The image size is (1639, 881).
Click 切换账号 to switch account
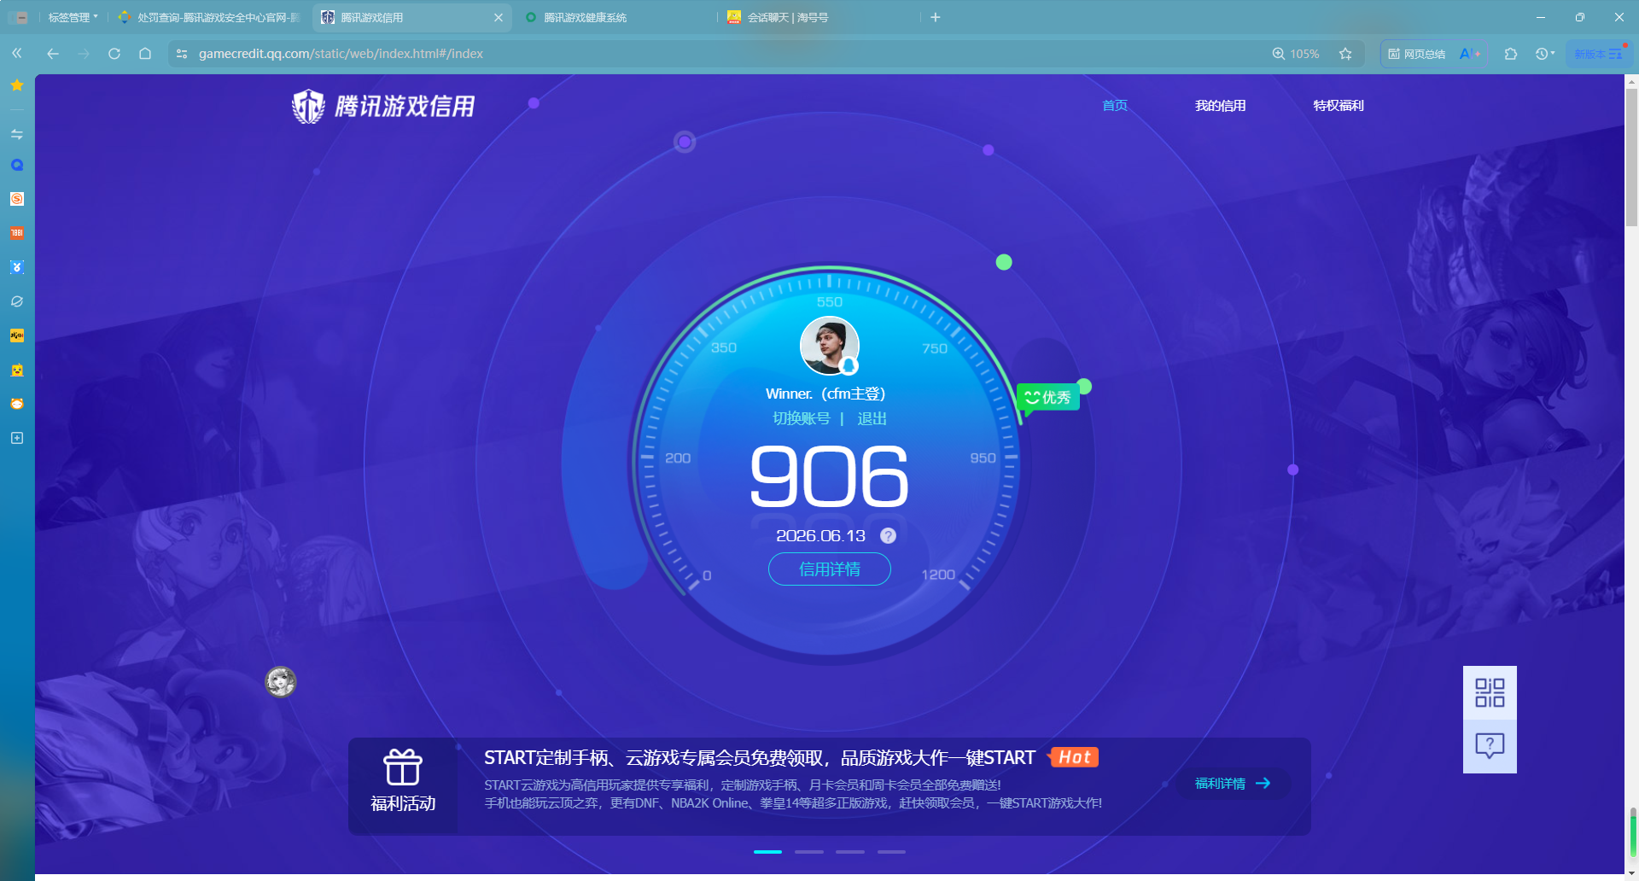[801, 418]
